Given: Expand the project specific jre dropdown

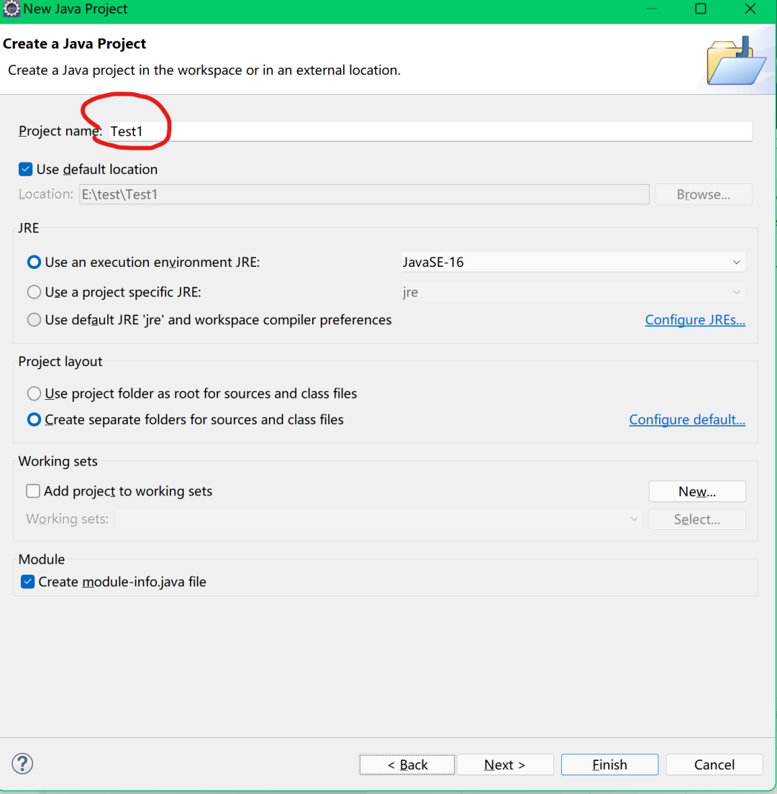Looking at the screenshot, I should (x=573, y=292).
